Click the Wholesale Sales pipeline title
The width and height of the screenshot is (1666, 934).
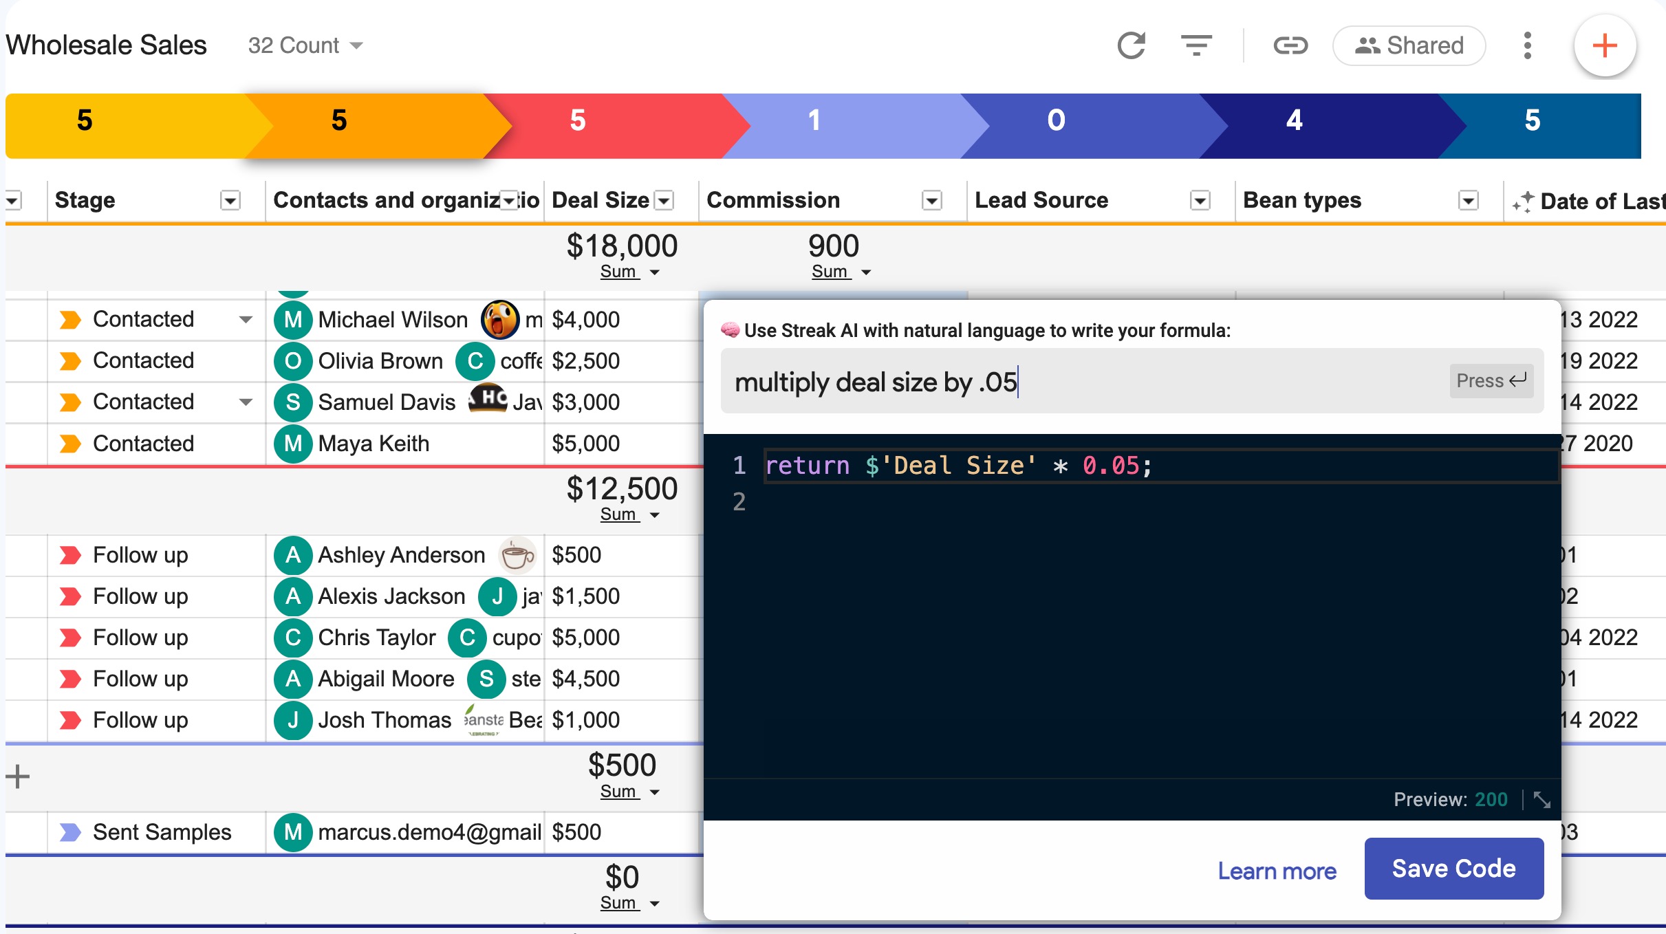point(106,45)
